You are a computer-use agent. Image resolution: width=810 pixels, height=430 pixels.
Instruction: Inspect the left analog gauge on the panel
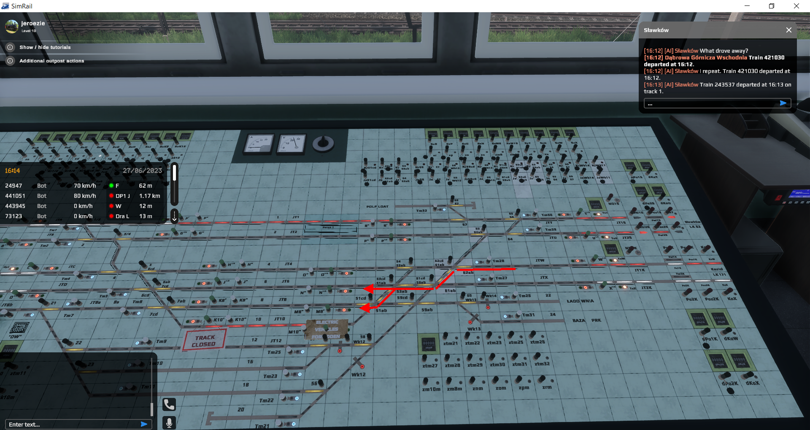tap(259, 143)
